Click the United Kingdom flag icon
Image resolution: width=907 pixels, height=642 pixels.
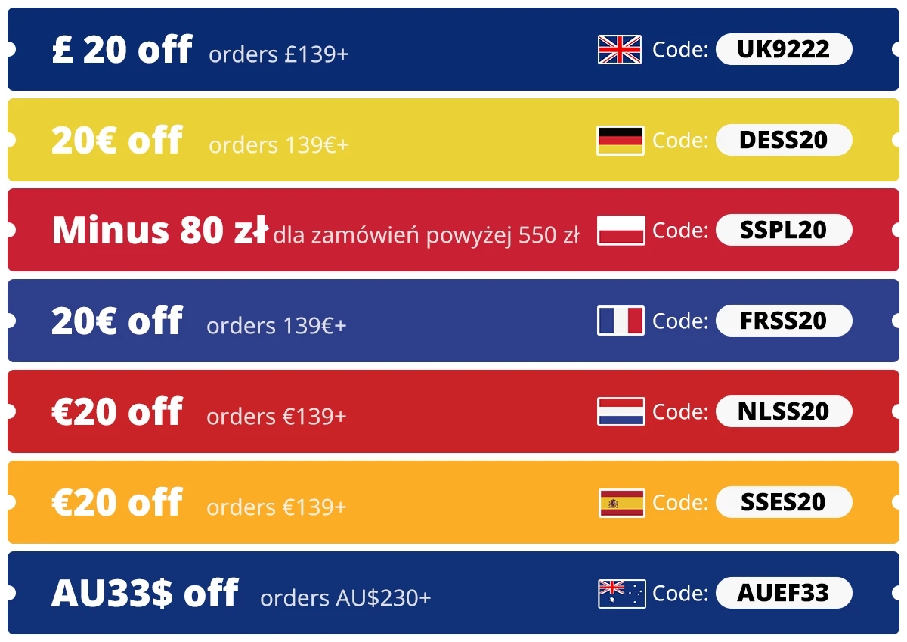point(620,50)
